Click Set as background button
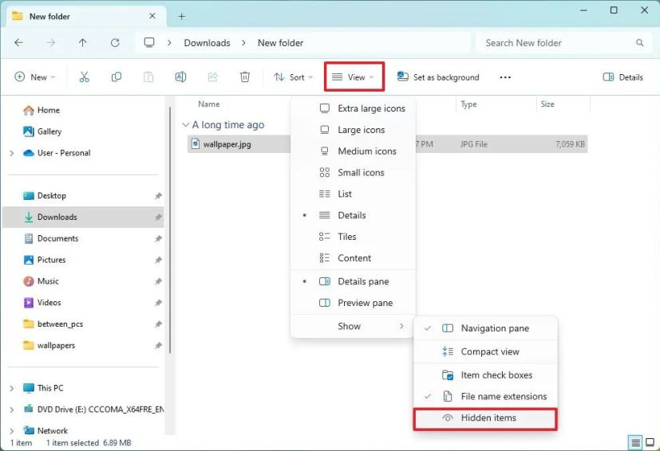 pos(438,77)
